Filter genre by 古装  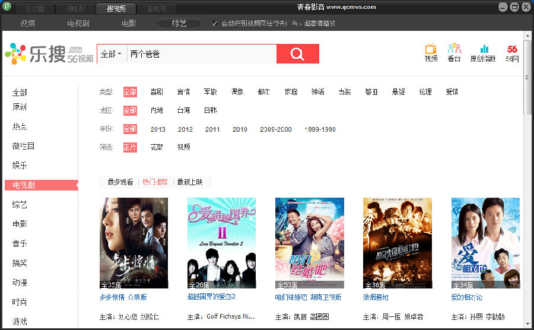click(x=345, y=92)
